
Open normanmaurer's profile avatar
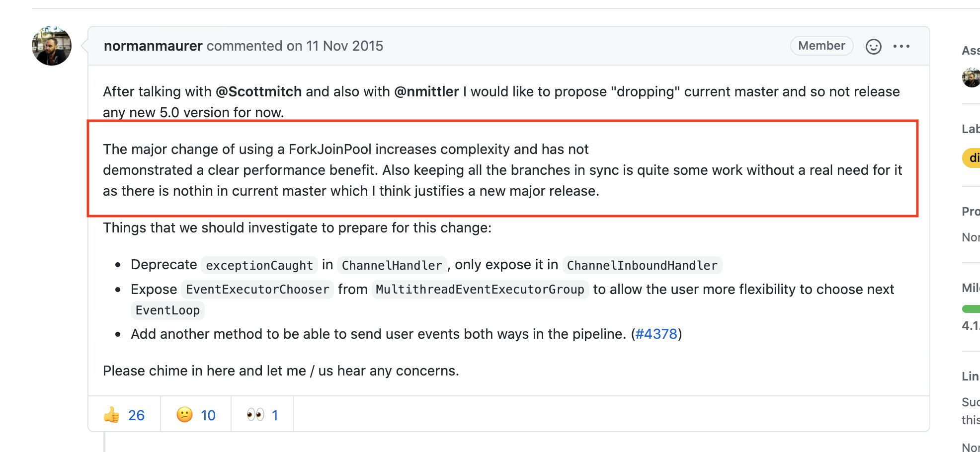click(x=52, y=46)
